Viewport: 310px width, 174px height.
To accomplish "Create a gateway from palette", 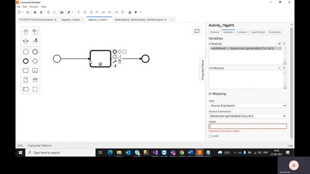I will [35, 61].
